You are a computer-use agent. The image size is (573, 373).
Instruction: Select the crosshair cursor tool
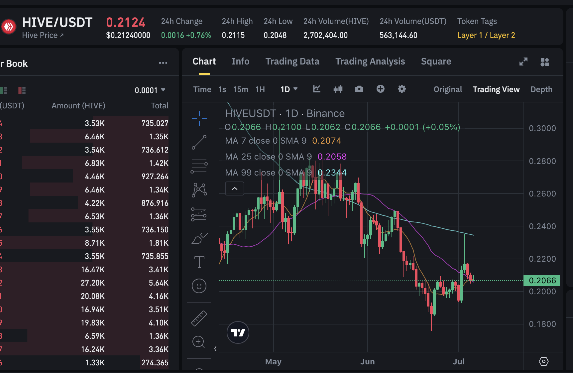[199, 119]
